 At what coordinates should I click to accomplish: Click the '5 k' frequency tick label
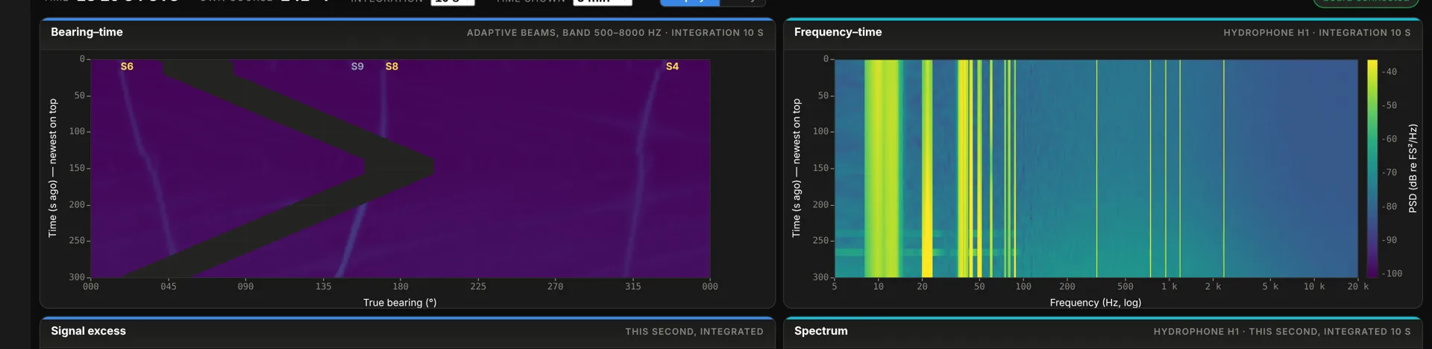(1270, 286)
